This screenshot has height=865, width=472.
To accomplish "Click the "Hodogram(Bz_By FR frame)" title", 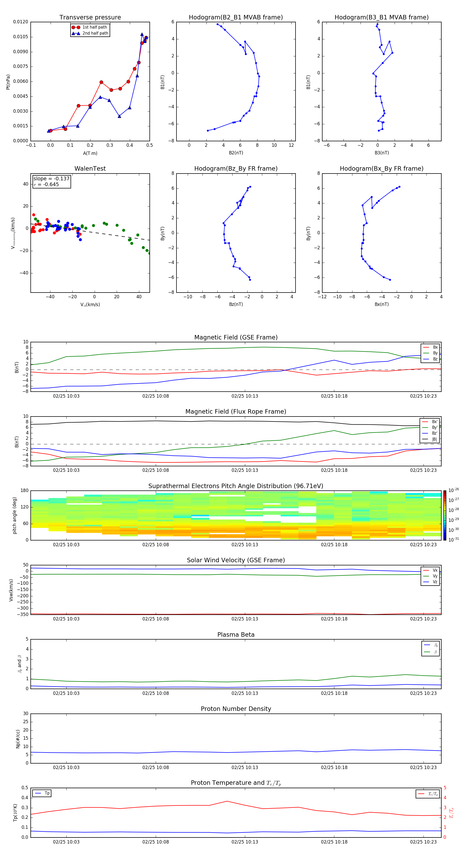I will (x=236, y=169).
